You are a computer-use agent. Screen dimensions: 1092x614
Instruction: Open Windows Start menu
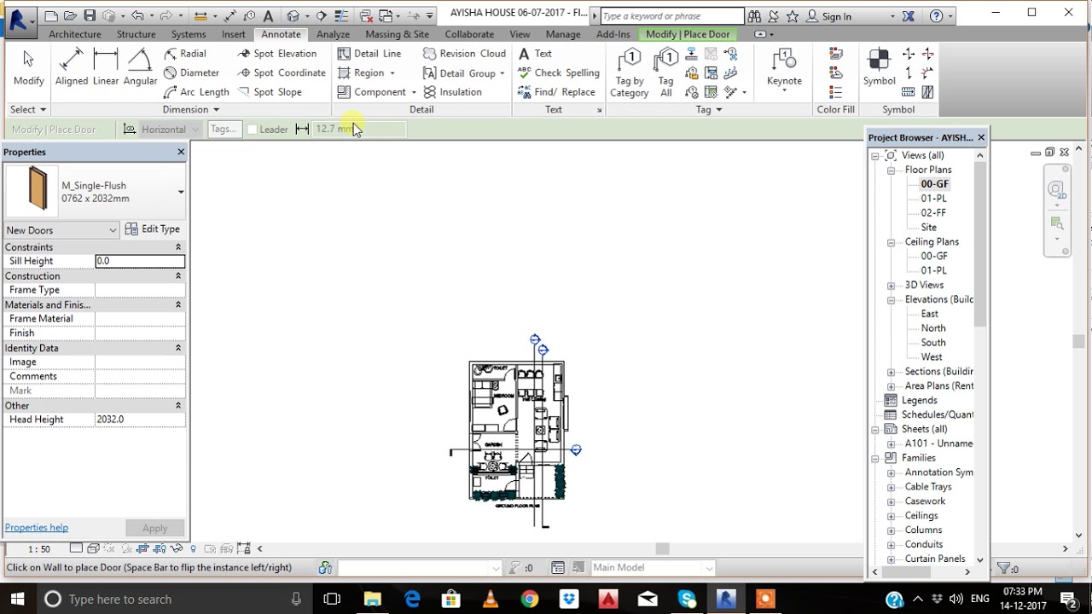pyautogui.click(x=17, y=600)
